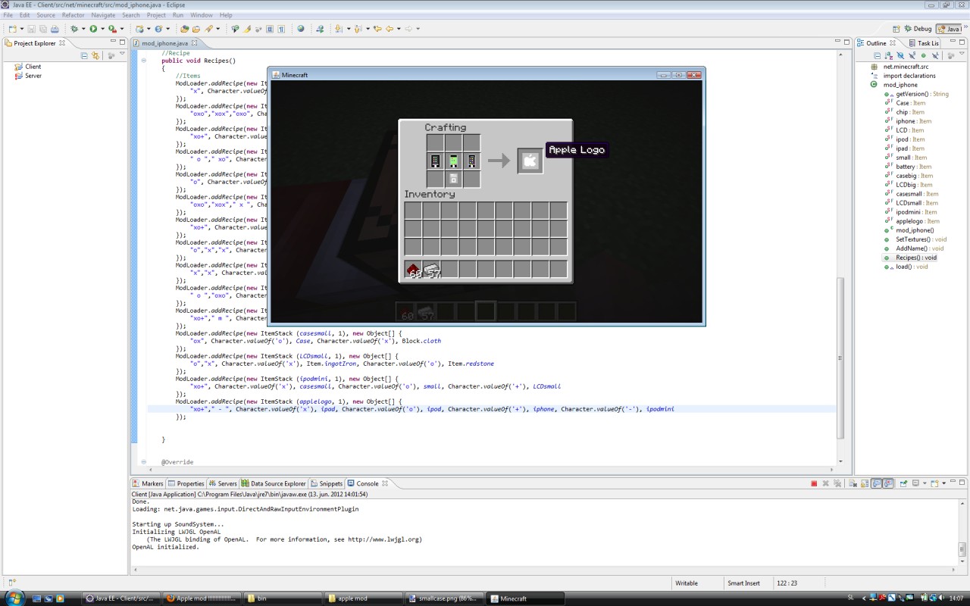The height and width of the screenshot is (606, 970).
Task: Toggle Hide Fields in Outline view
Action: (x=900, y=55)
